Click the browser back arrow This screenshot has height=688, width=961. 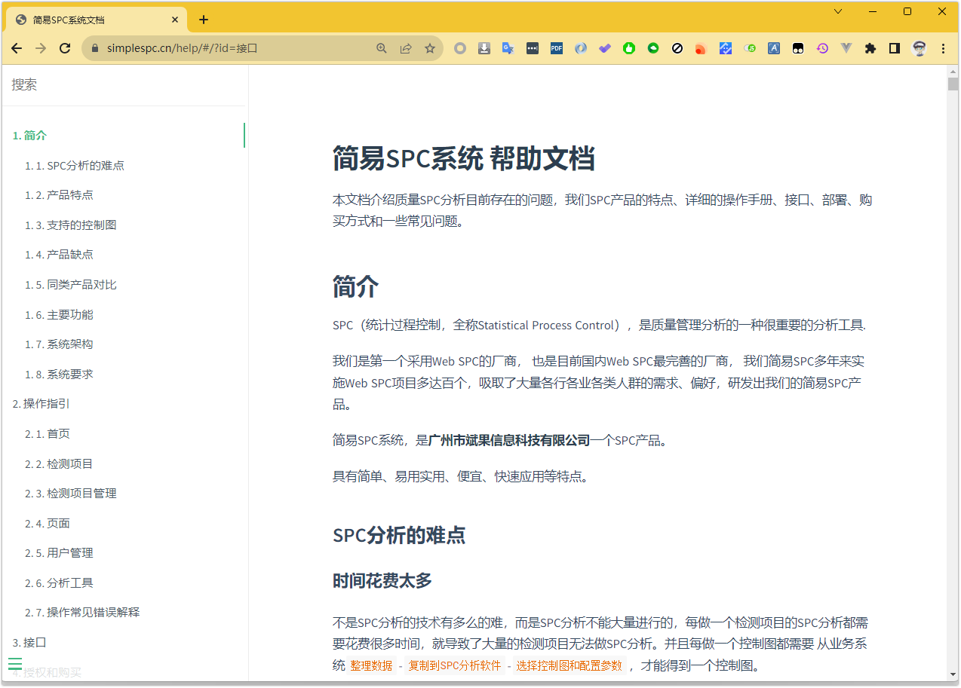click(17, 48)
